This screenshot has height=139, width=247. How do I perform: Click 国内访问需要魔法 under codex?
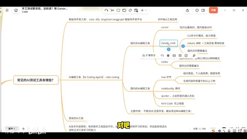tap(189, 66)
